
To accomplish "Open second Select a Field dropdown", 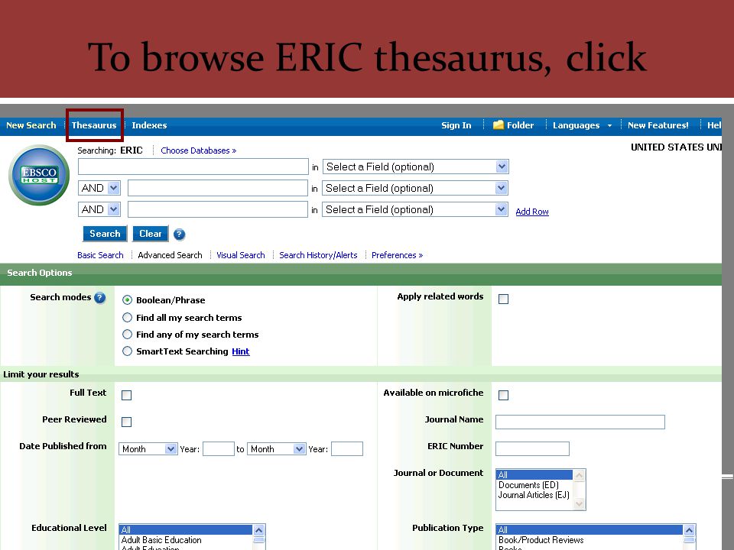I will point(415,188).
